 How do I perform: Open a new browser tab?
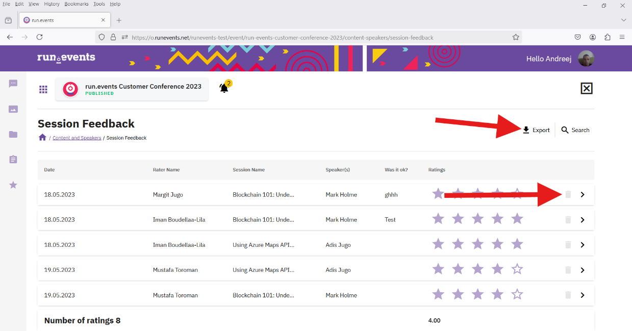coord(119,20)
